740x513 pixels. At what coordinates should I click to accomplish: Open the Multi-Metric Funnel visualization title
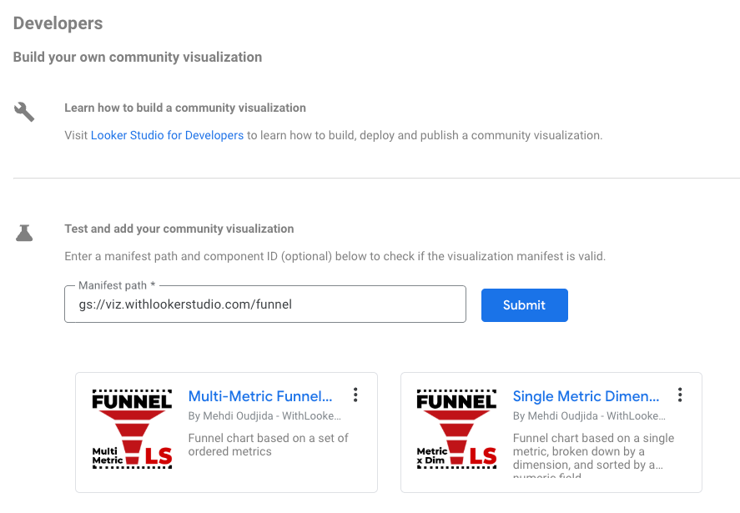tap(260, 396)
